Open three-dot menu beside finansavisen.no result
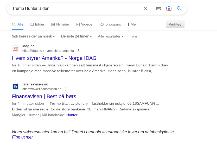Viewport: 217px width, 150px height. click(66, 89)
